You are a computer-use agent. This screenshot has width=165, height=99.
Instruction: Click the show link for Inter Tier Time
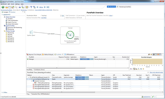click(x=111, y=16)
